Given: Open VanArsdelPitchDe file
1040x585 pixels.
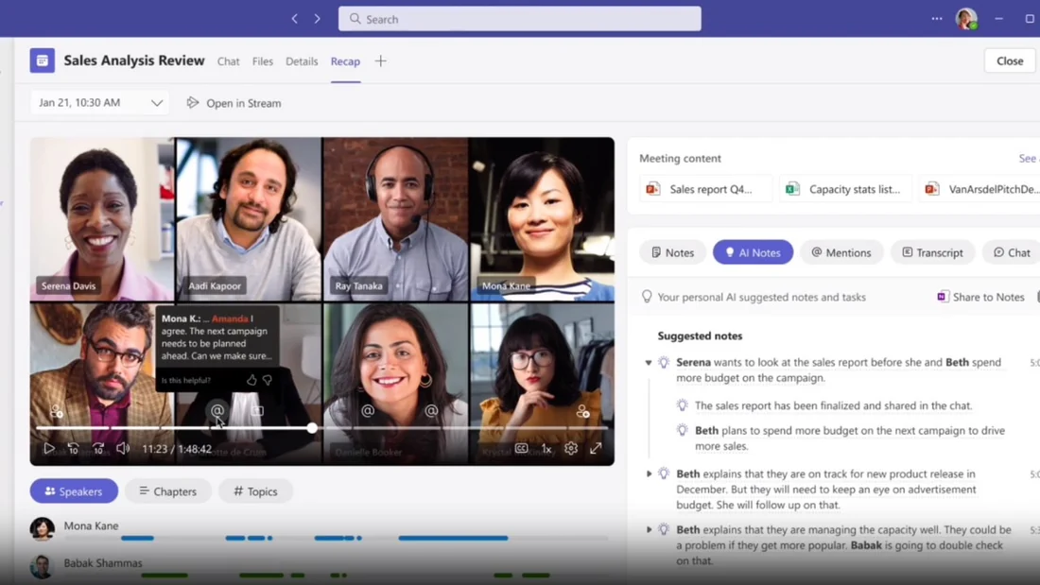Looking at the screenshot, I should [981, 189].
